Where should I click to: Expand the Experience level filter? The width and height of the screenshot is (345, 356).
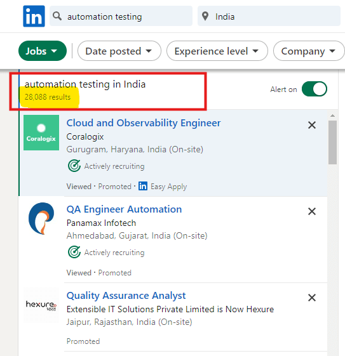[217, 51]
